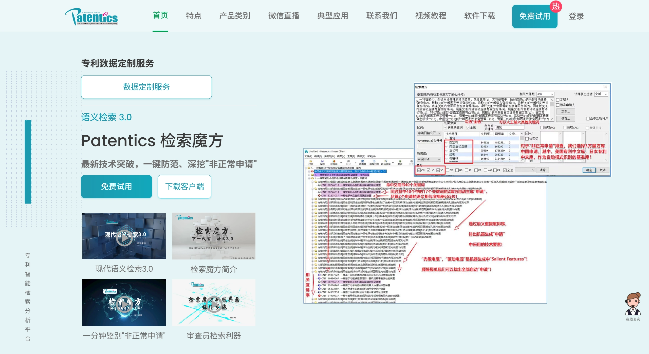
Task: Uncheck the UC database checkbox
Action: coord(429,170)
